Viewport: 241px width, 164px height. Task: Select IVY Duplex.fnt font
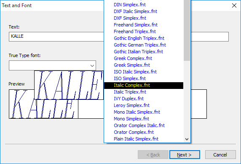coord(144,99)
